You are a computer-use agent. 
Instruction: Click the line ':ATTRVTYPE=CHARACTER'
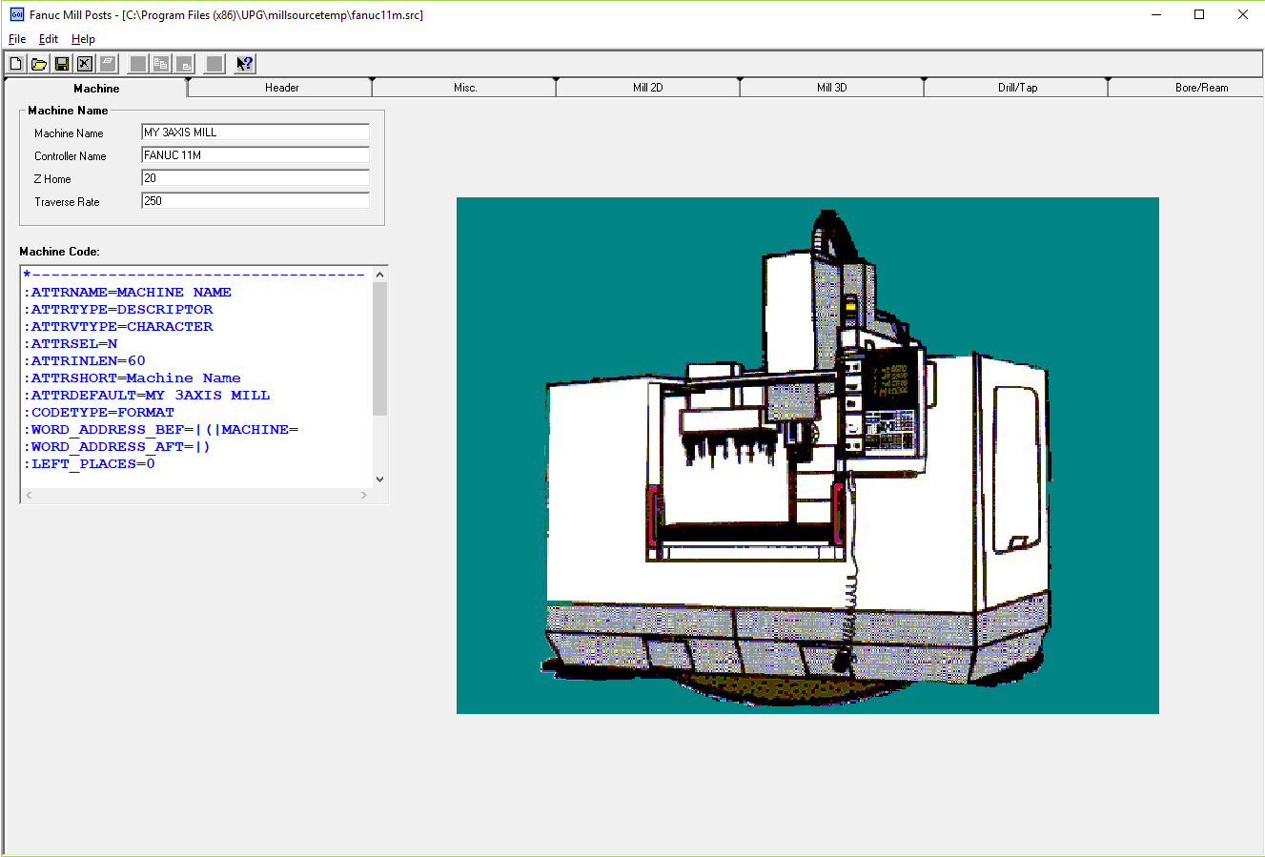pos(118,327)
